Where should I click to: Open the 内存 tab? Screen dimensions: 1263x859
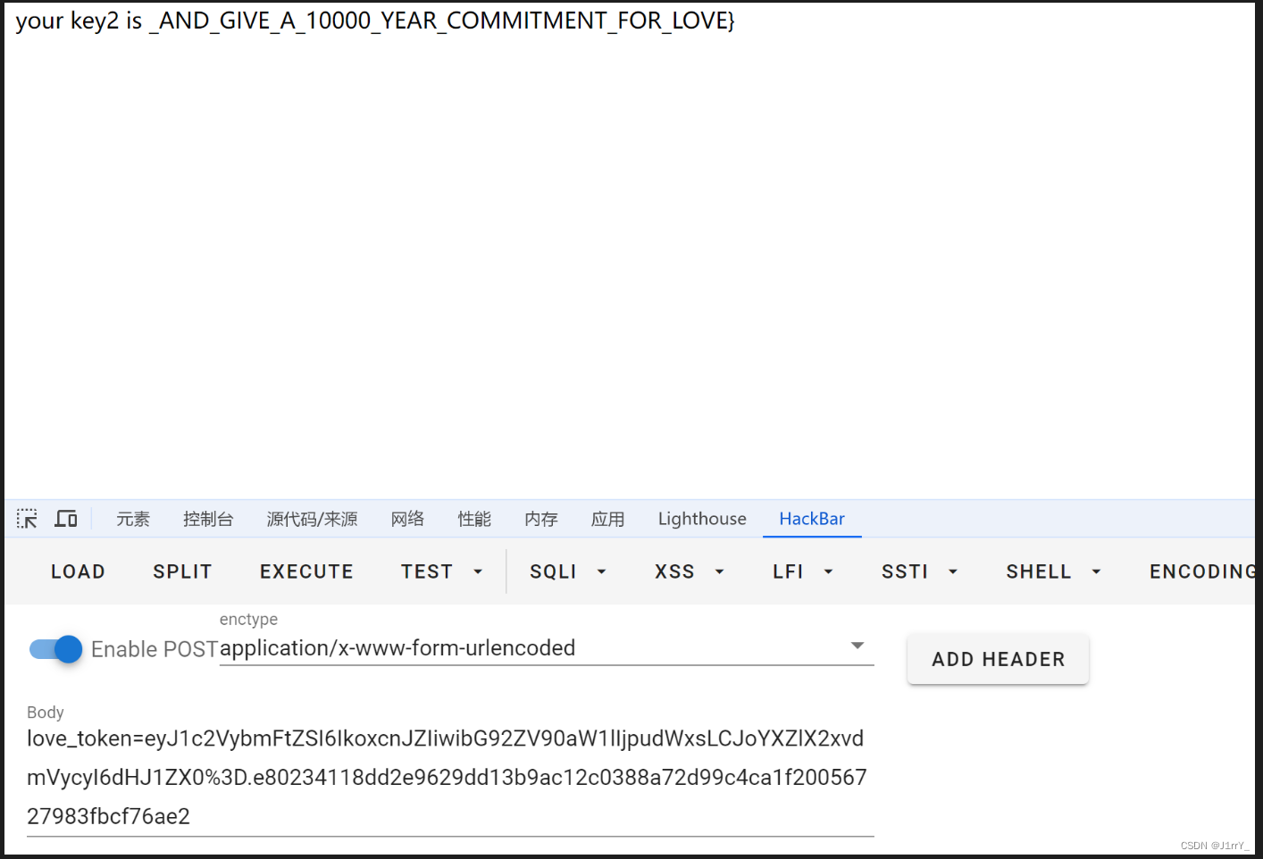pos(541,519)
